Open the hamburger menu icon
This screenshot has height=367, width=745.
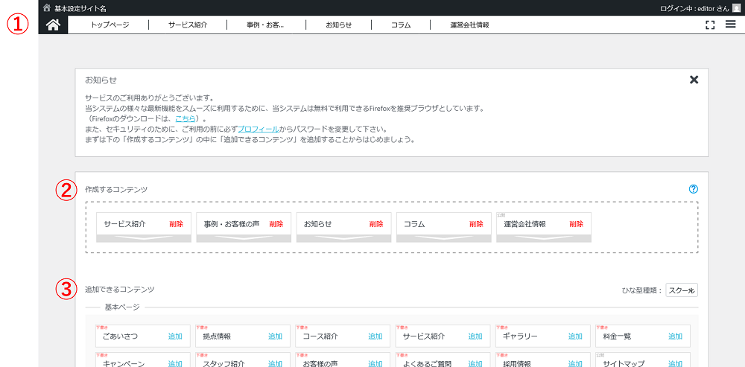pyautogui.click(x=731, y=25)
